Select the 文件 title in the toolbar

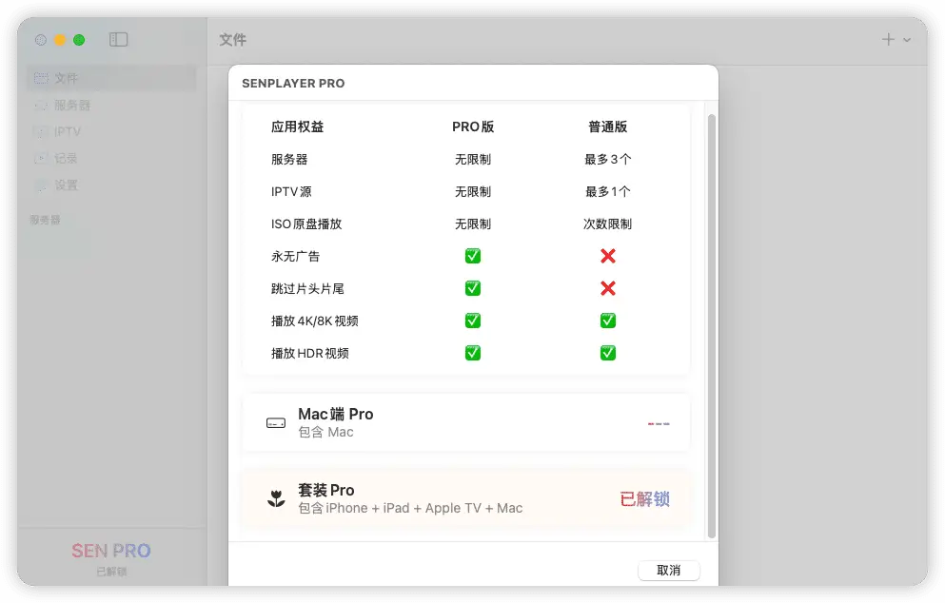coord(232,40)
